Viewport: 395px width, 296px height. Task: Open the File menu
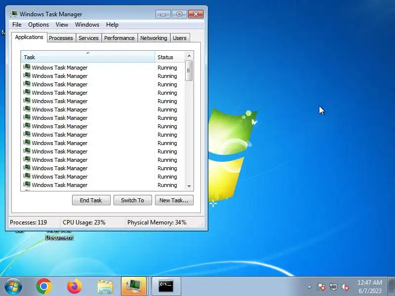[x=17, y=25]
